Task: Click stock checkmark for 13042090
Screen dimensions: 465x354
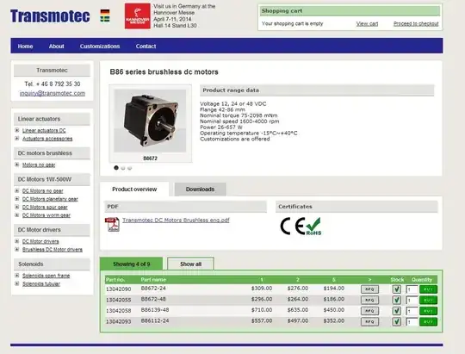Action: [396, 289]
